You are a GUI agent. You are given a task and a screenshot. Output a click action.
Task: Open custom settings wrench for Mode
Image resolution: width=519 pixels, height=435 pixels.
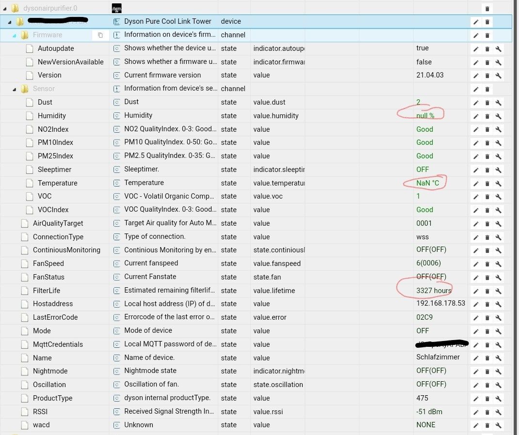[499, 331]
